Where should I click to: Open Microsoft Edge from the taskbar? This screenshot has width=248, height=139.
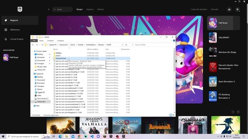tap(60, 136)
